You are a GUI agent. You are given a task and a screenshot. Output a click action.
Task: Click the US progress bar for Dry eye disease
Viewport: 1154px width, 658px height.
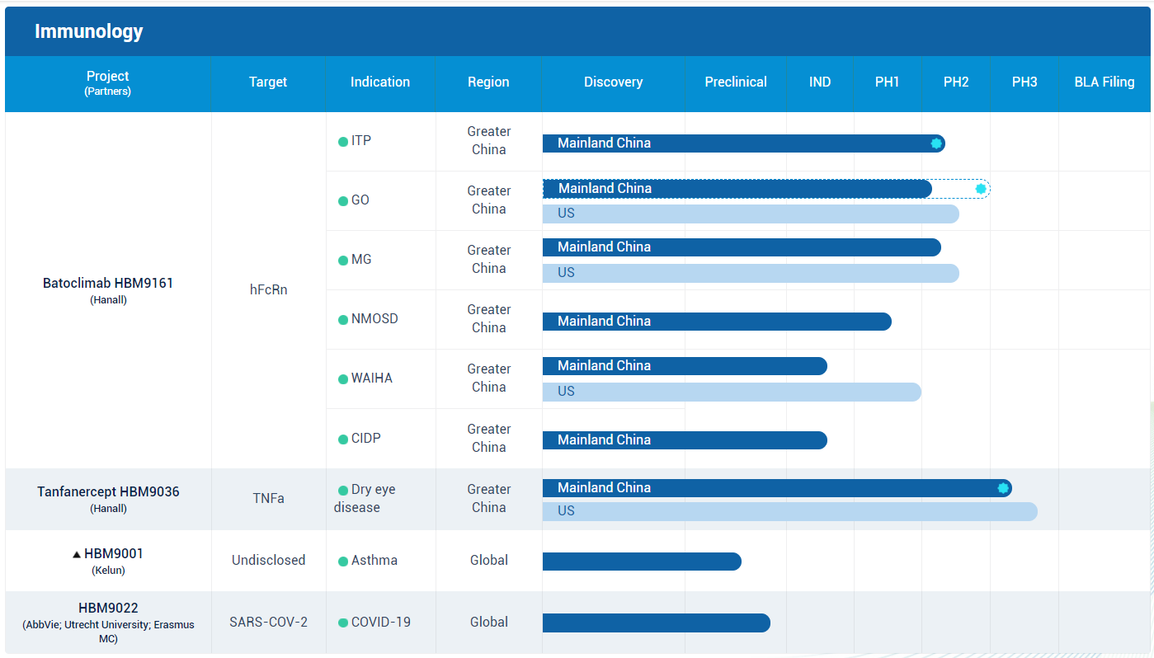click(789, 511)
